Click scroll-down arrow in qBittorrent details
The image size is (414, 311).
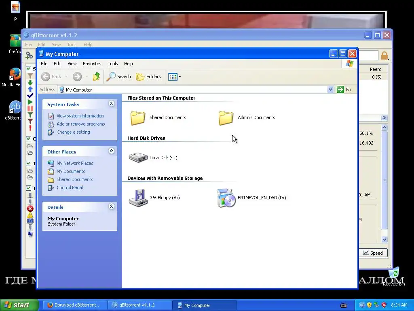(384, 240)
